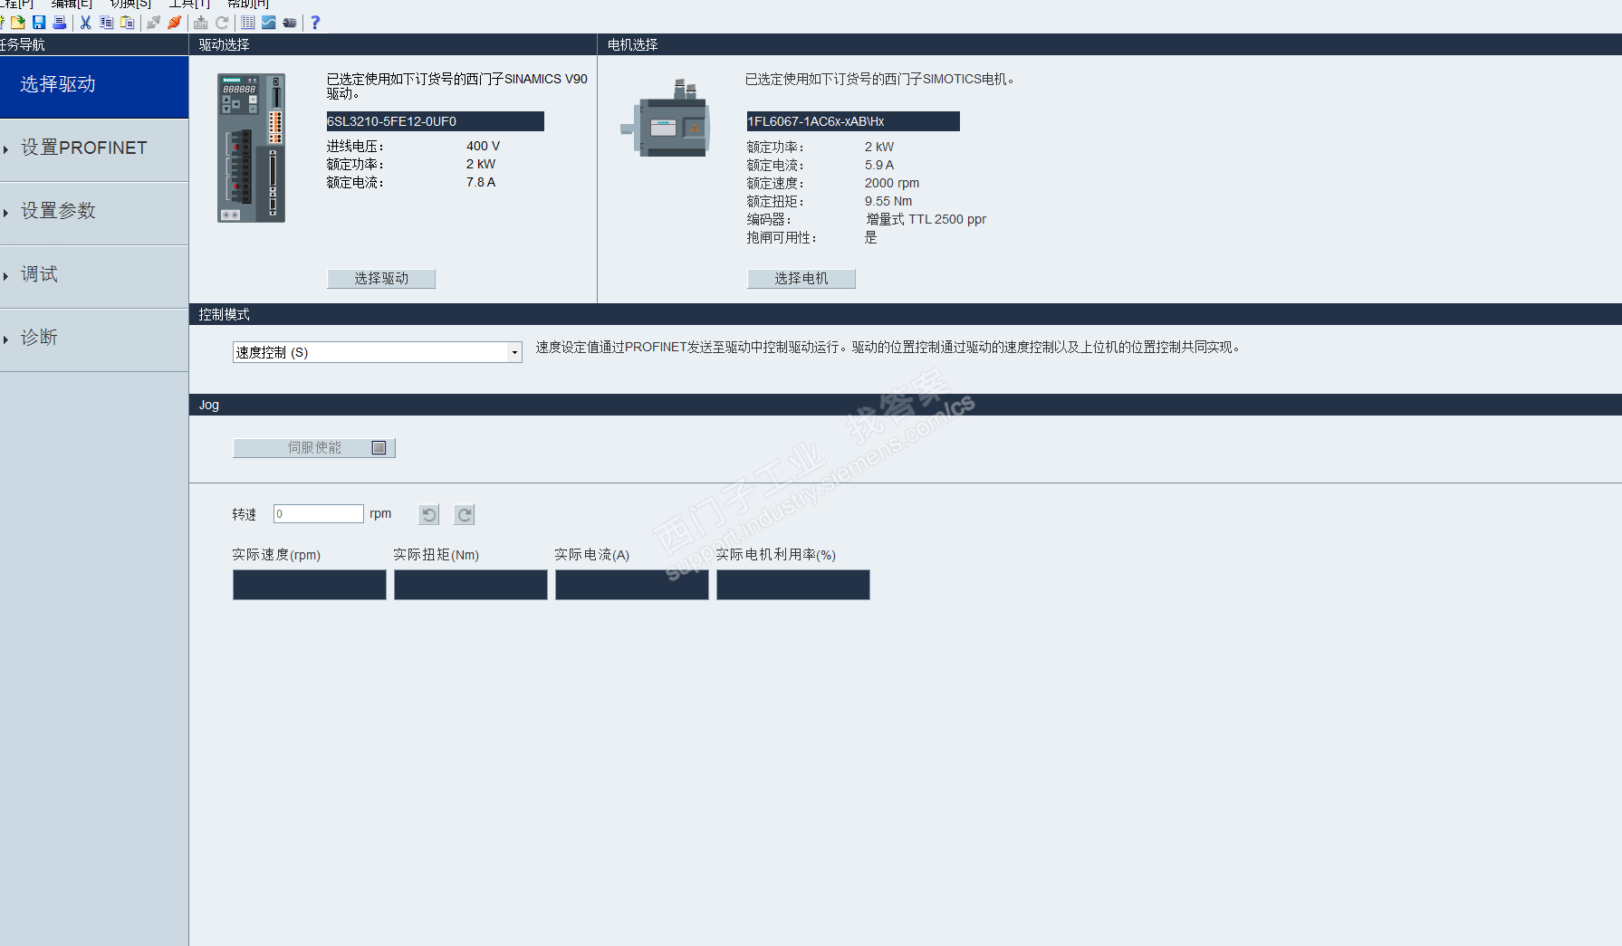This screenshot has height=946, width=1622.
Task: Open the 切换[S] menu
Action: (130, 4)
